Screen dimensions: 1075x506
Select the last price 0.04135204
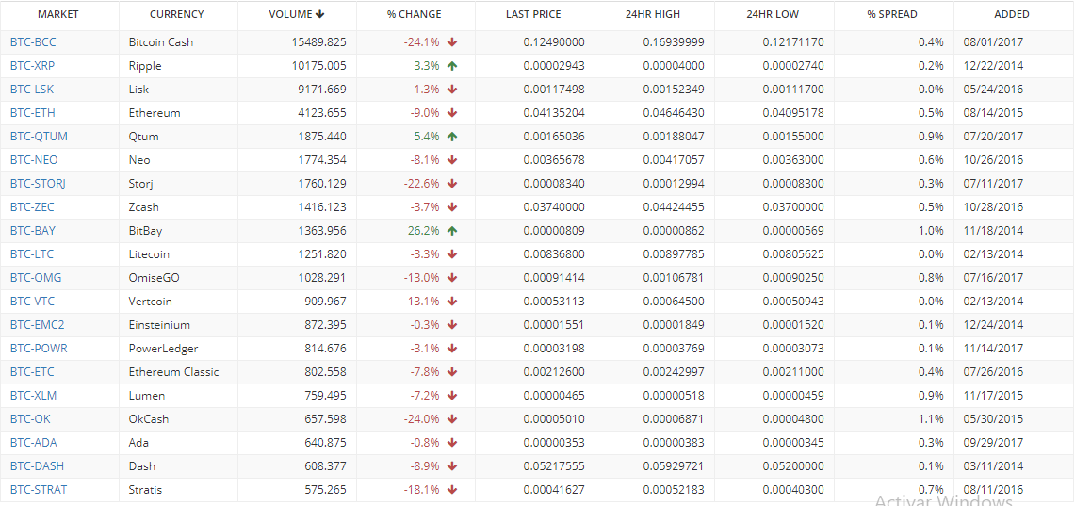(554, 113)
